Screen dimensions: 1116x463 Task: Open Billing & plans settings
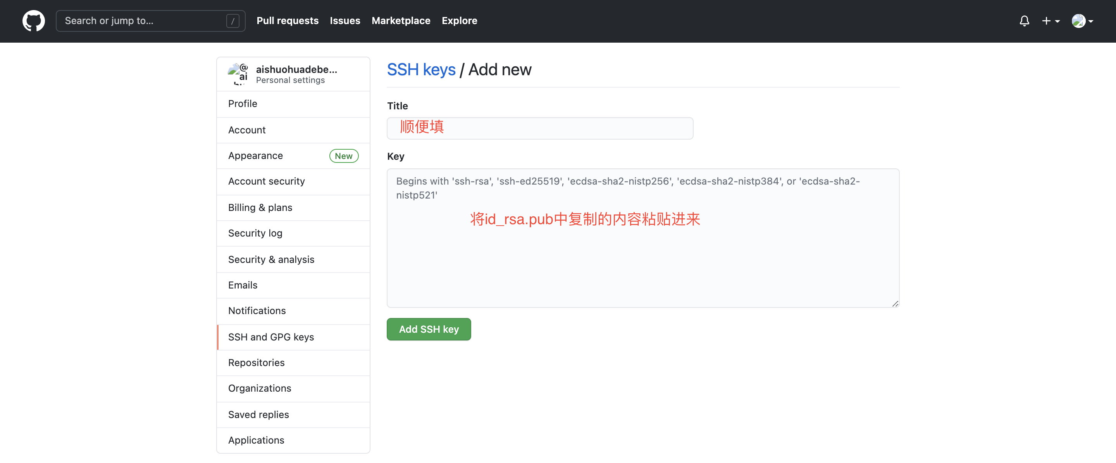pyautogui.click(x=260, y=208)
